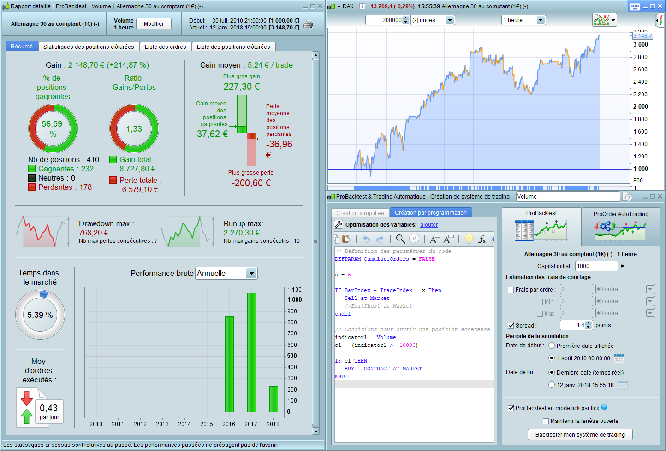Click the light bulb help icon
The width and height of the screenshot is (666, 451).
tap(469, 239)
